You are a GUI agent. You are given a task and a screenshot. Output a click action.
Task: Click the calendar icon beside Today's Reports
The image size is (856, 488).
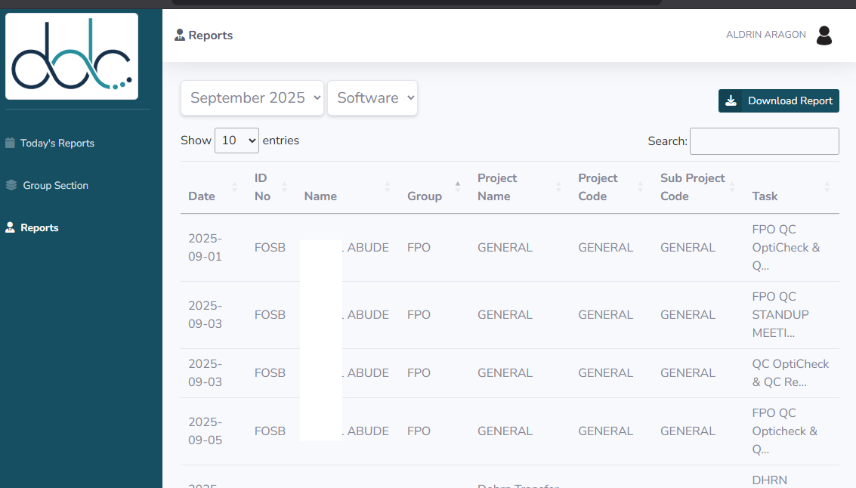(x=11, y=143)
